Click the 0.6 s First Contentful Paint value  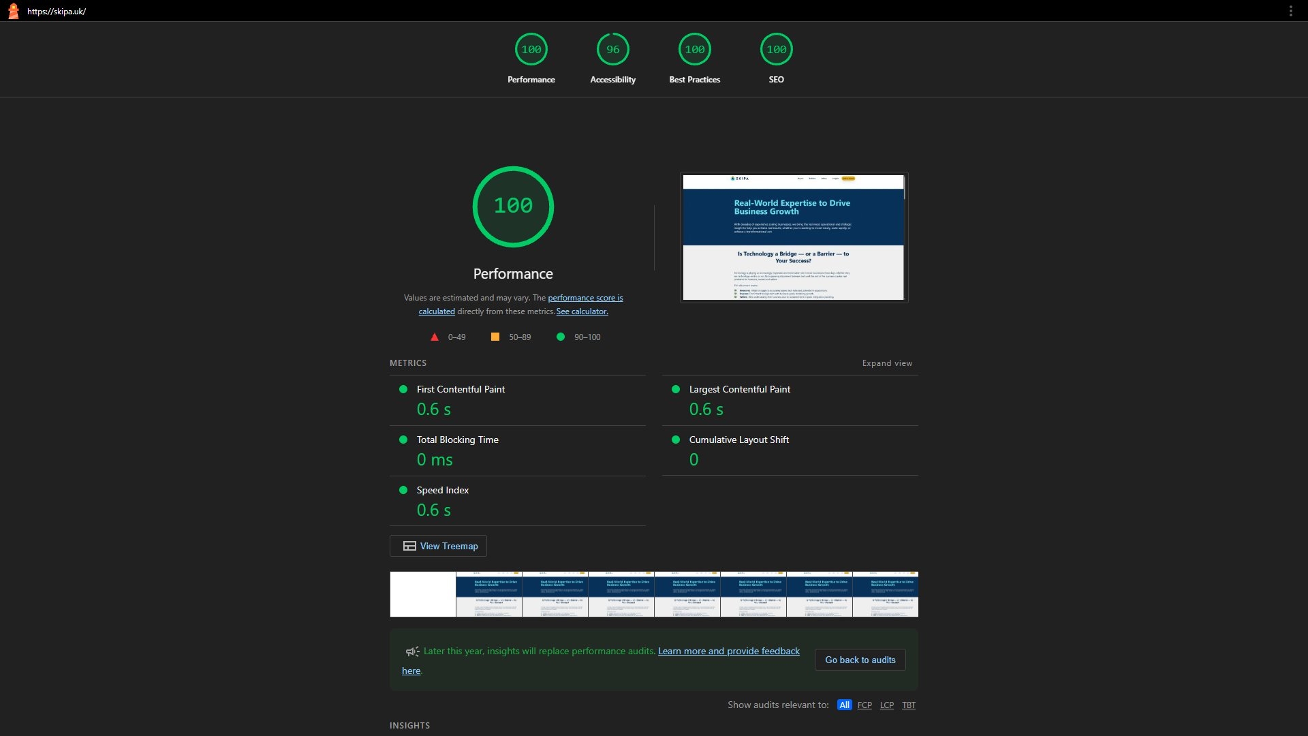(434, 410)
